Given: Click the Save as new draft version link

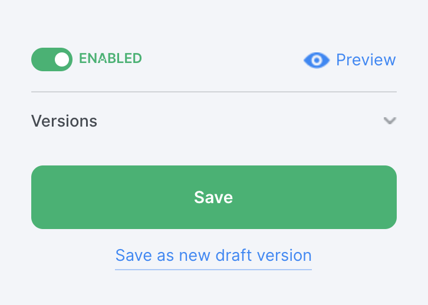Looking at the screenshot, I should [x=213, y=256].
